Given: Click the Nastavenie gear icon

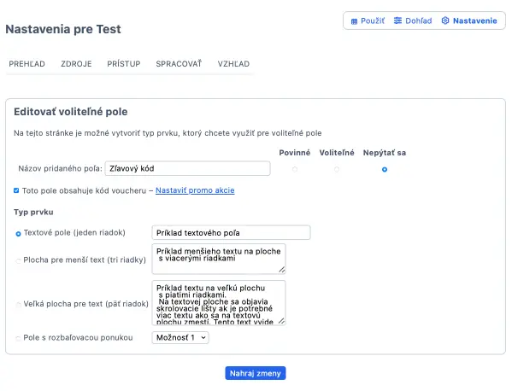Looking at the screenshot, I should click(x=445, y=20).
